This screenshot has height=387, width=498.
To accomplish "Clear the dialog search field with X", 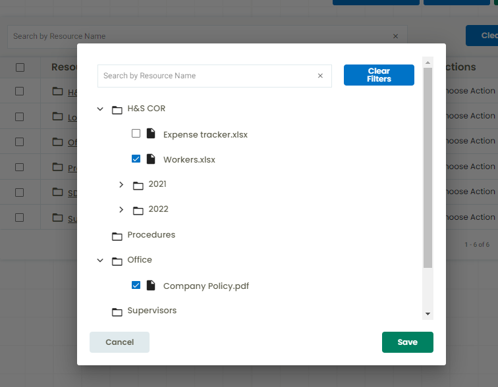I will click(321, 76).
